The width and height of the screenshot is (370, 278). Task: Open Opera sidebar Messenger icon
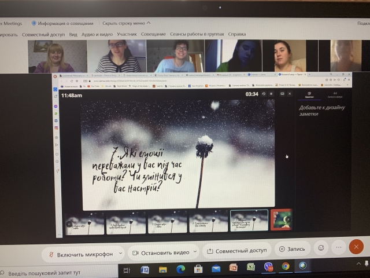[56, 107]
